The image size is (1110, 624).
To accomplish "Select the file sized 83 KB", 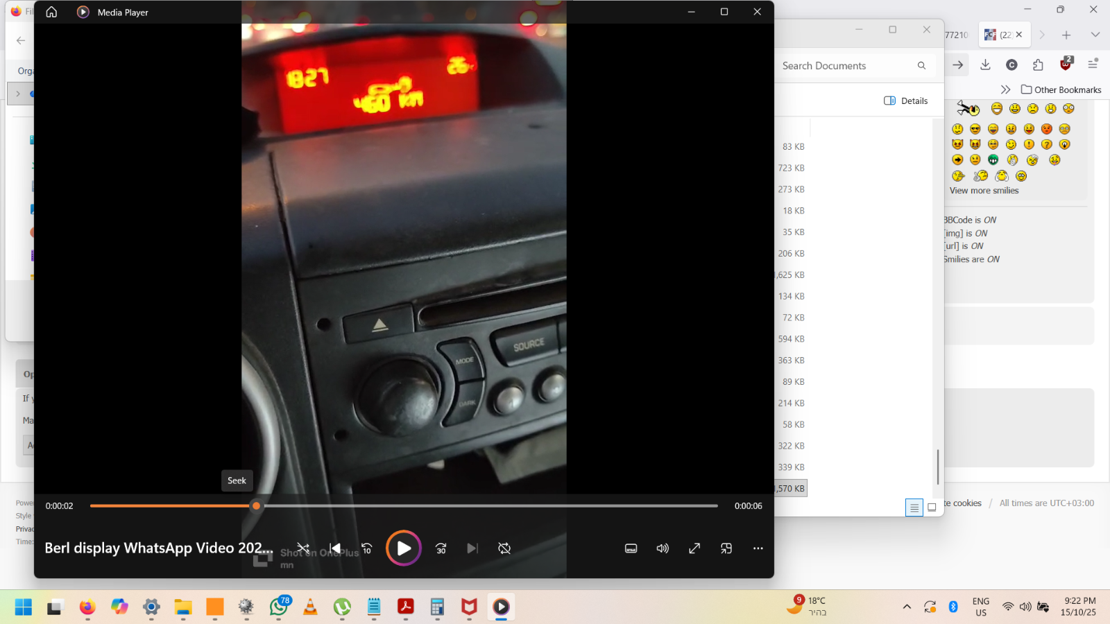I will [794, 147].
